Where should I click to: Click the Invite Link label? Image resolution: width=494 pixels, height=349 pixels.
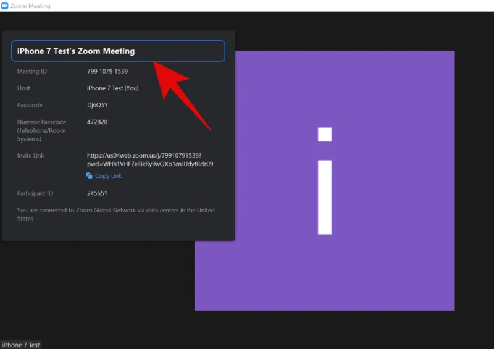(31, 156)
